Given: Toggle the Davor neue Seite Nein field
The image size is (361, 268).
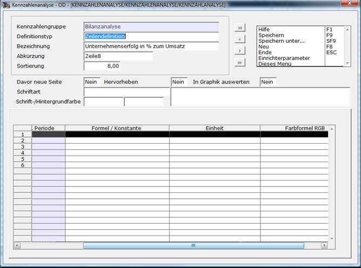Looking at the screenshot, I should [x=92, y=82].
